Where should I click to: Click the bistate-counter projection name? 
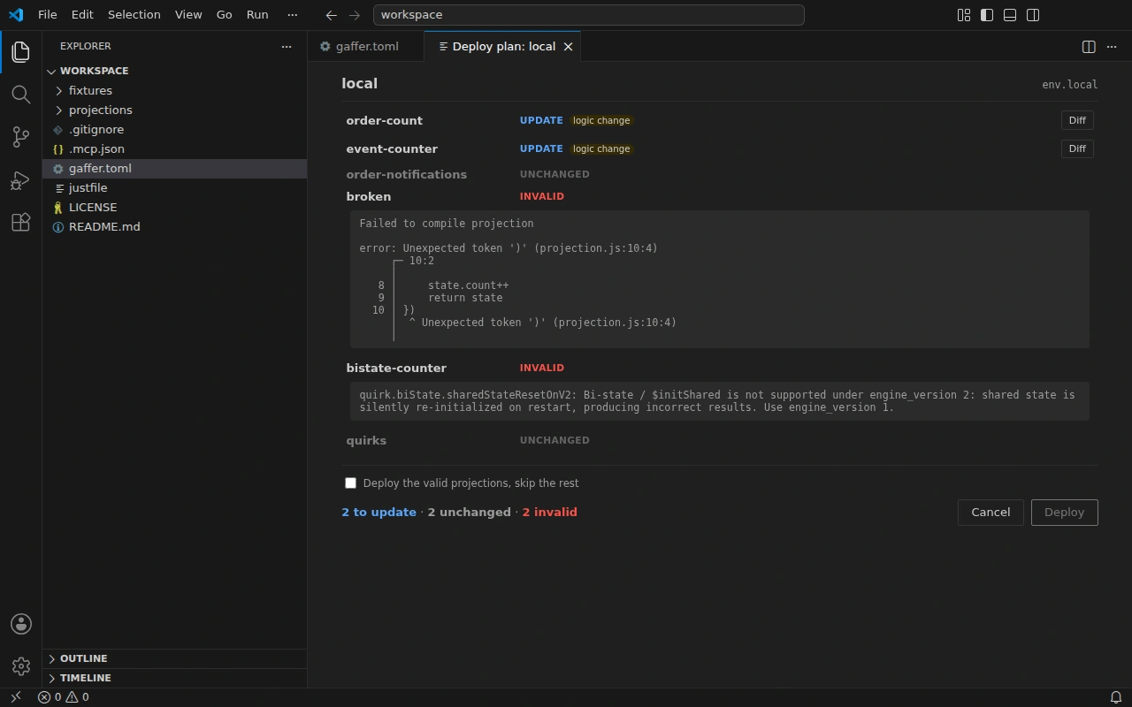pyautogui.click(x=396, y=368)
